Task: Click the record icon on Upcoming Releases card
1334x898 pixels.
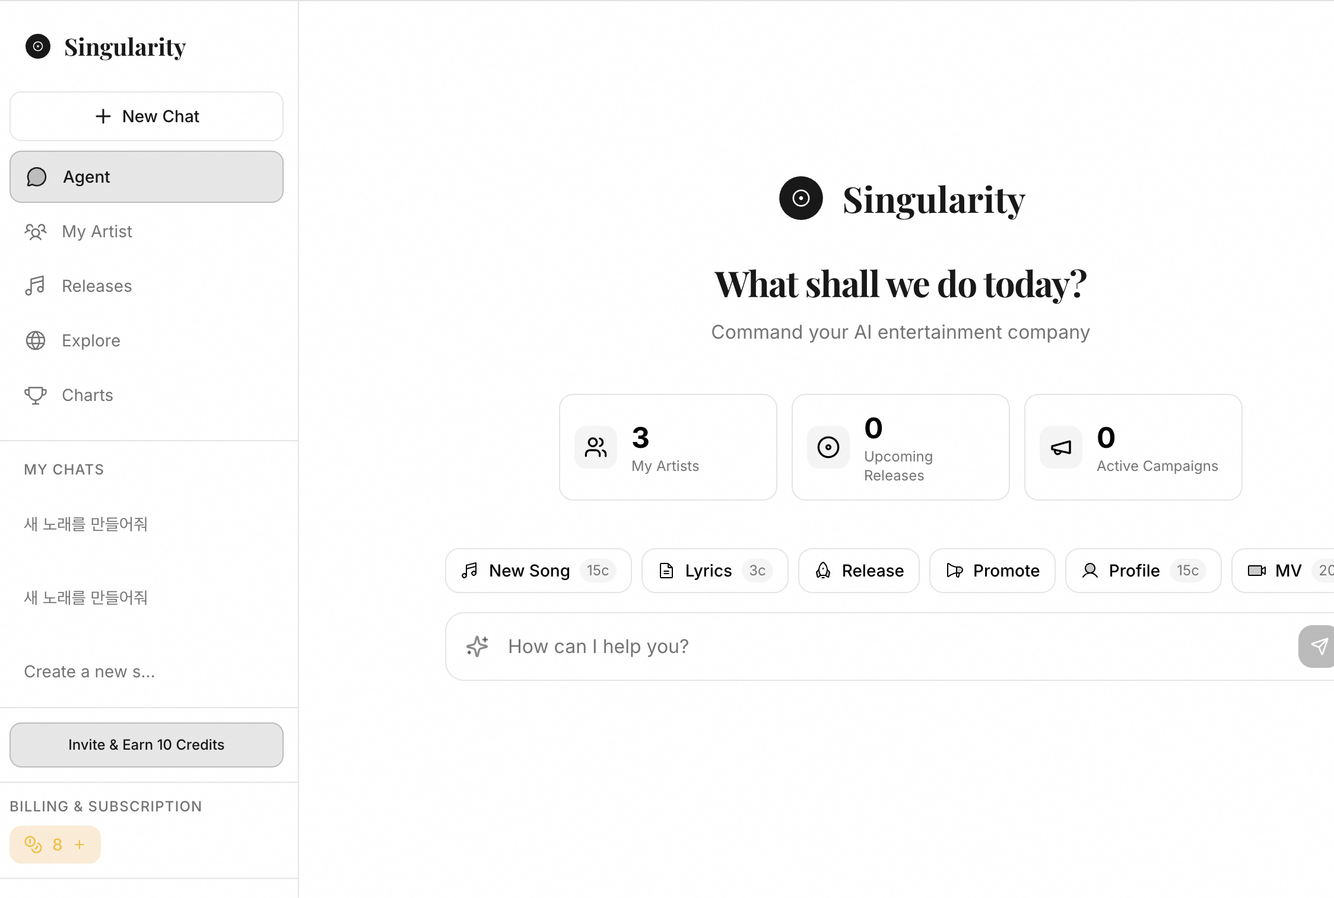Action: point(828,447)
